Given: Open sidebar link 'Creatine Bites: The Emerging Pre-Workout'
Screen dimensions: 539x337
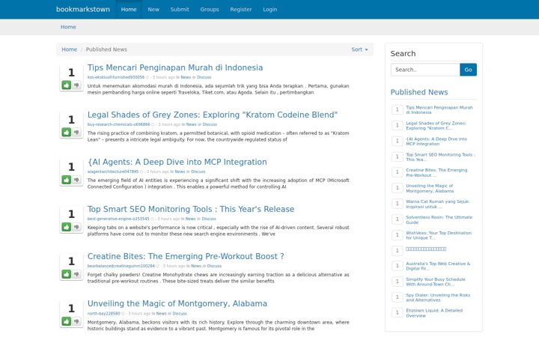Looking at the screenshot, I should coord(436,173).
